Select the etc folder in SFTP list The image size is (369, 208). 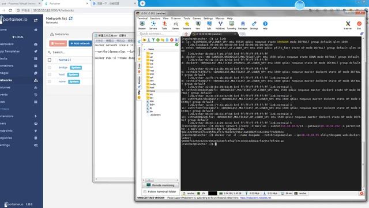pos(150,94)
